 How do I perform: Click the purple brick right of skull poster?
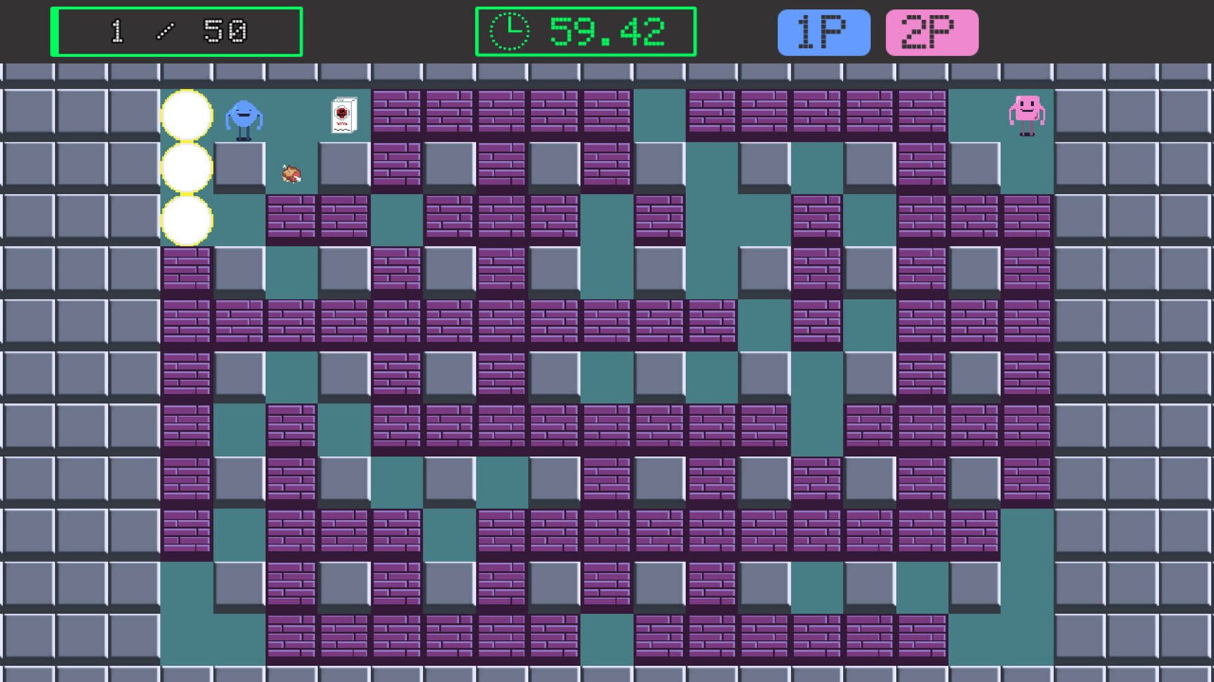396,114
